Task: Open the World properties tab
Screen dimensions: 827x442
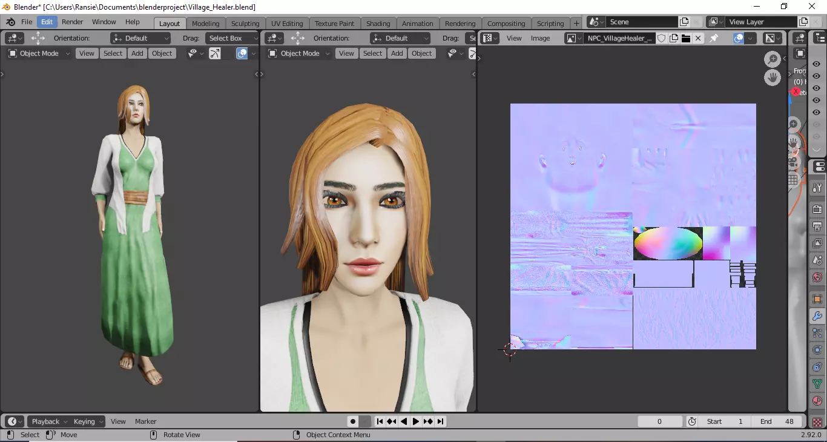Action: click(x=817, y=277)
